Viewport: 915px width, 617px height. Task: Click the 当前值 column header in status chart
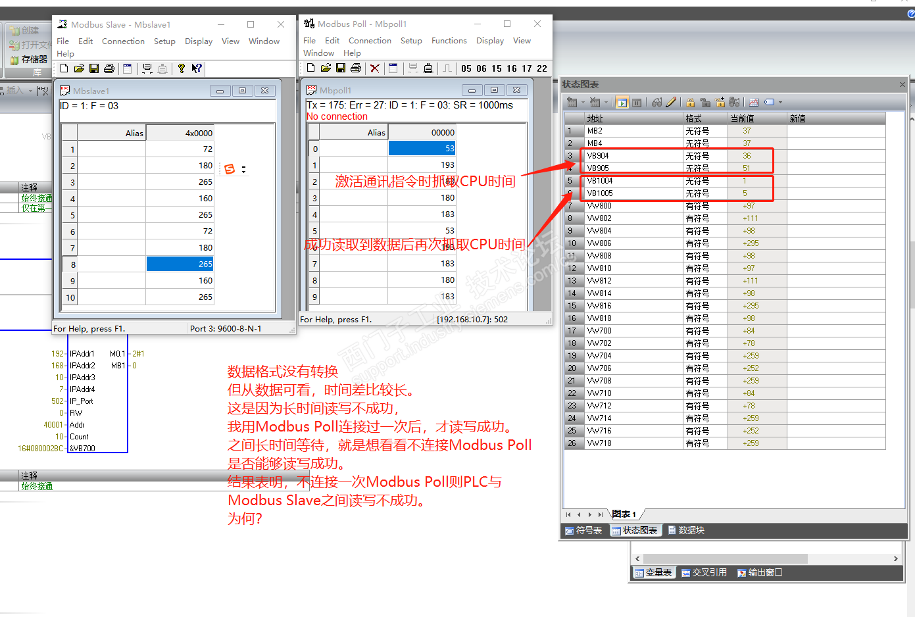tap(757, 118)
